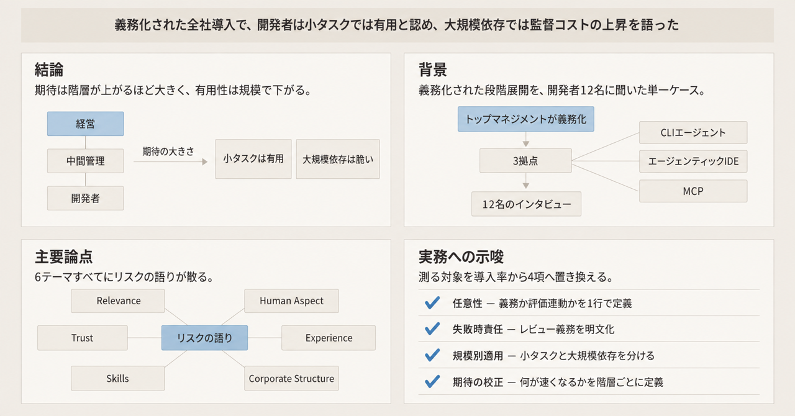Viewport: 795px width, 416px height.
Task: Click the 小タスクは有用 box
Action: (253, 159)
